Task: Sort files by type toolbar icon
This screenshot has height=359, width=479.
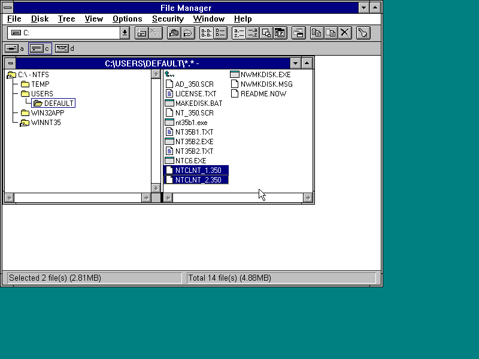Action: 253,33
